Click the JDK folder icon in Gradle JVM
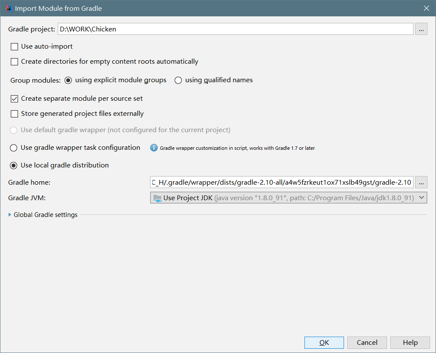 pos(157,198)
